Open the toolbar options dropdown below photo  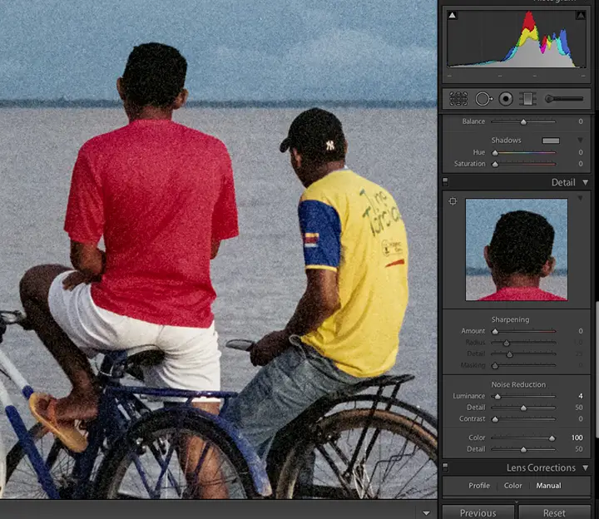(x=426, y=513)
